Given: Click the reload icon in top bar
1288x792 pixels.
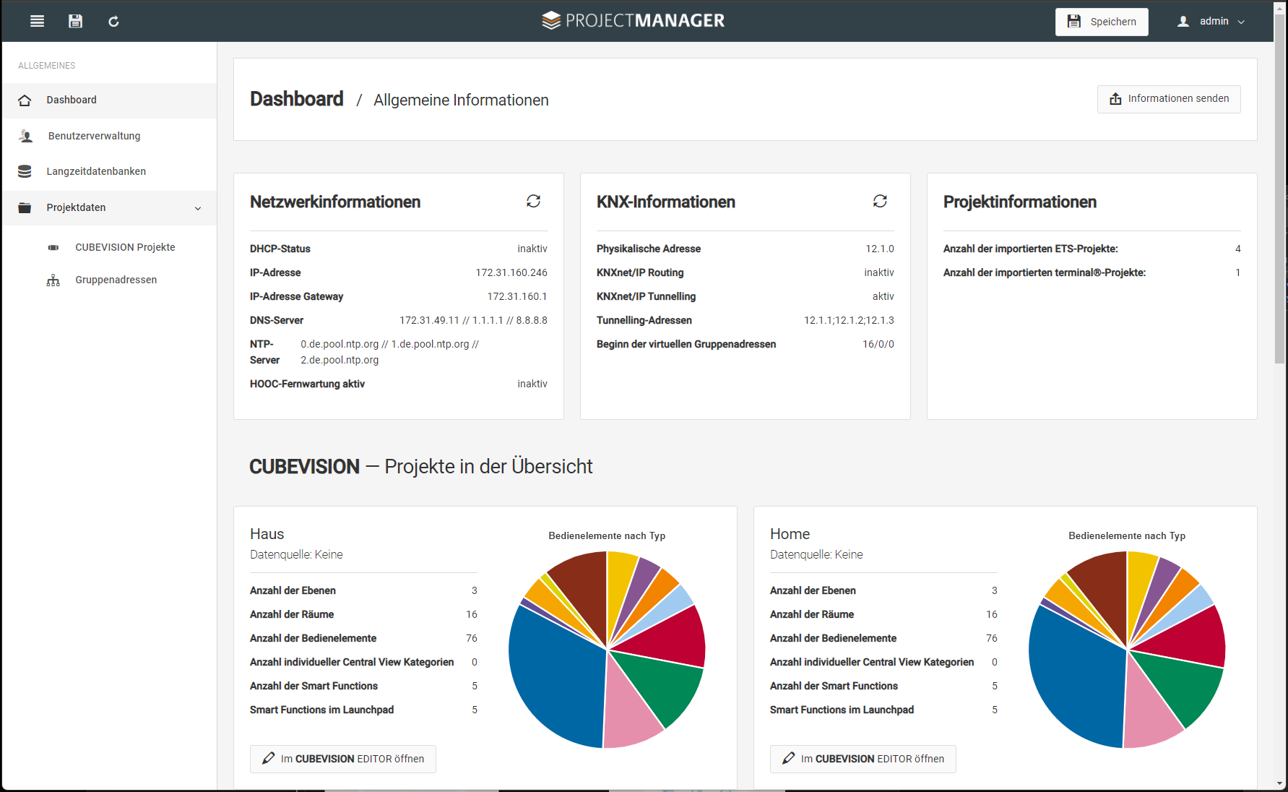Looking at the screenshot, I should (x=113, y=21).
